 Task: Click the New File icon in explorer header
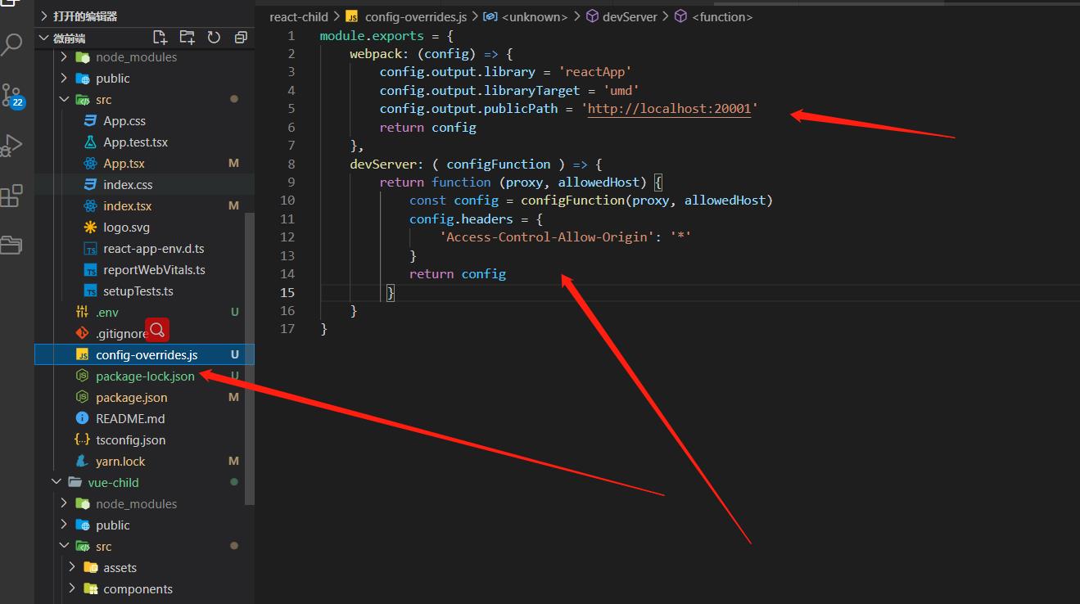(x=160, y=38)
